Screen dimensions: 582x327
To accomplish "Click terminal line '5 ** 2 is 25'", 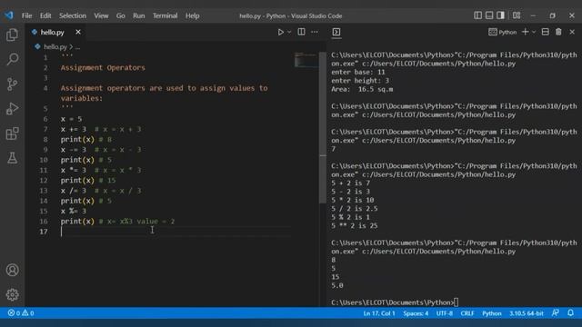I will [354, 226].
